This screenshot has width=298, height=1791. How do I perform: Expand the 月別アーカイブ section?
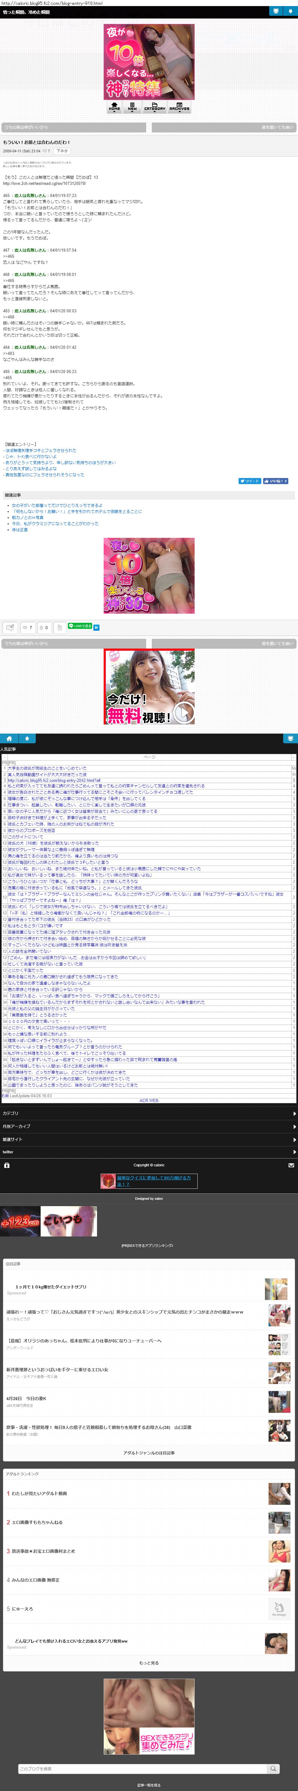tap(149, 1126)
